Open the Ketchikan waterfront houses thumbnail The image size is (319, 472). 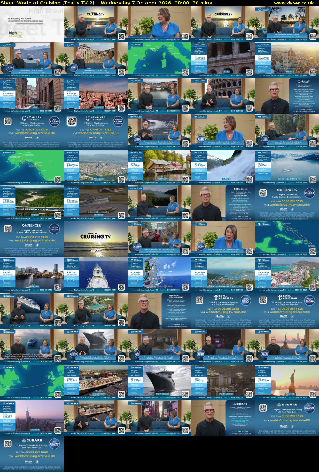coord(159,168)
